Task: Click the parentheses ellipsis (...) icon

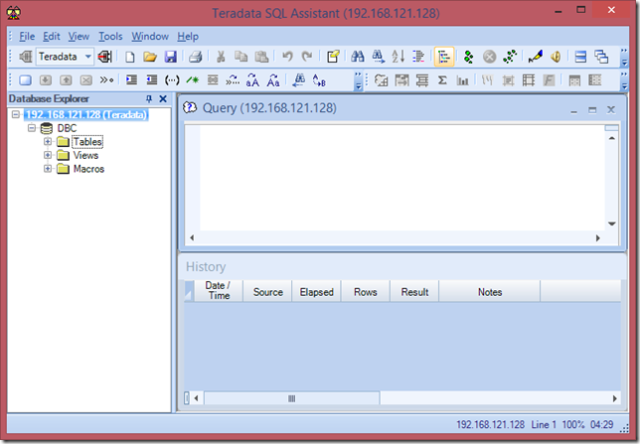Action: tap(172, 80)
